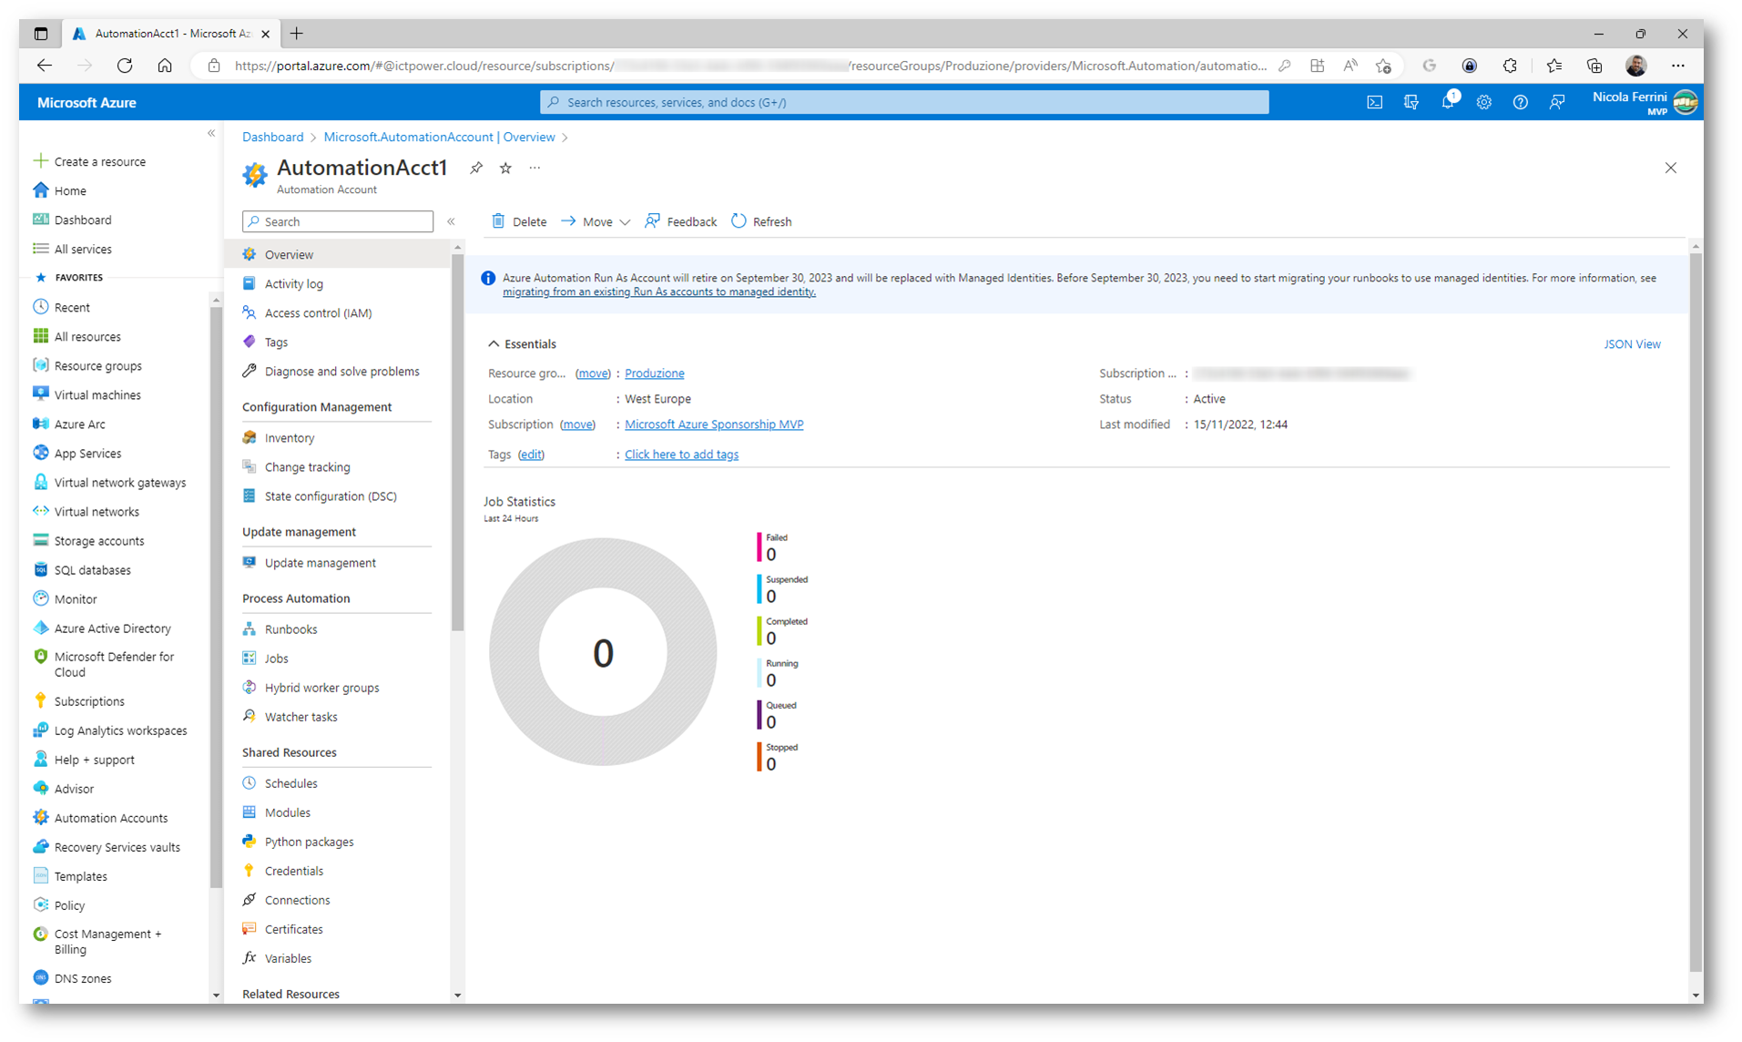Click the Job Statistics donut chart
Image resolution: width=1742 pixels, height=1042 pixels.
(x=603, y=652)
